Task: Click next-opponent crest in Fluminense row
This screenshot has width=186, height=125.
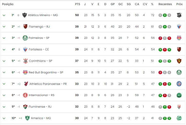Action: point(179,107)
